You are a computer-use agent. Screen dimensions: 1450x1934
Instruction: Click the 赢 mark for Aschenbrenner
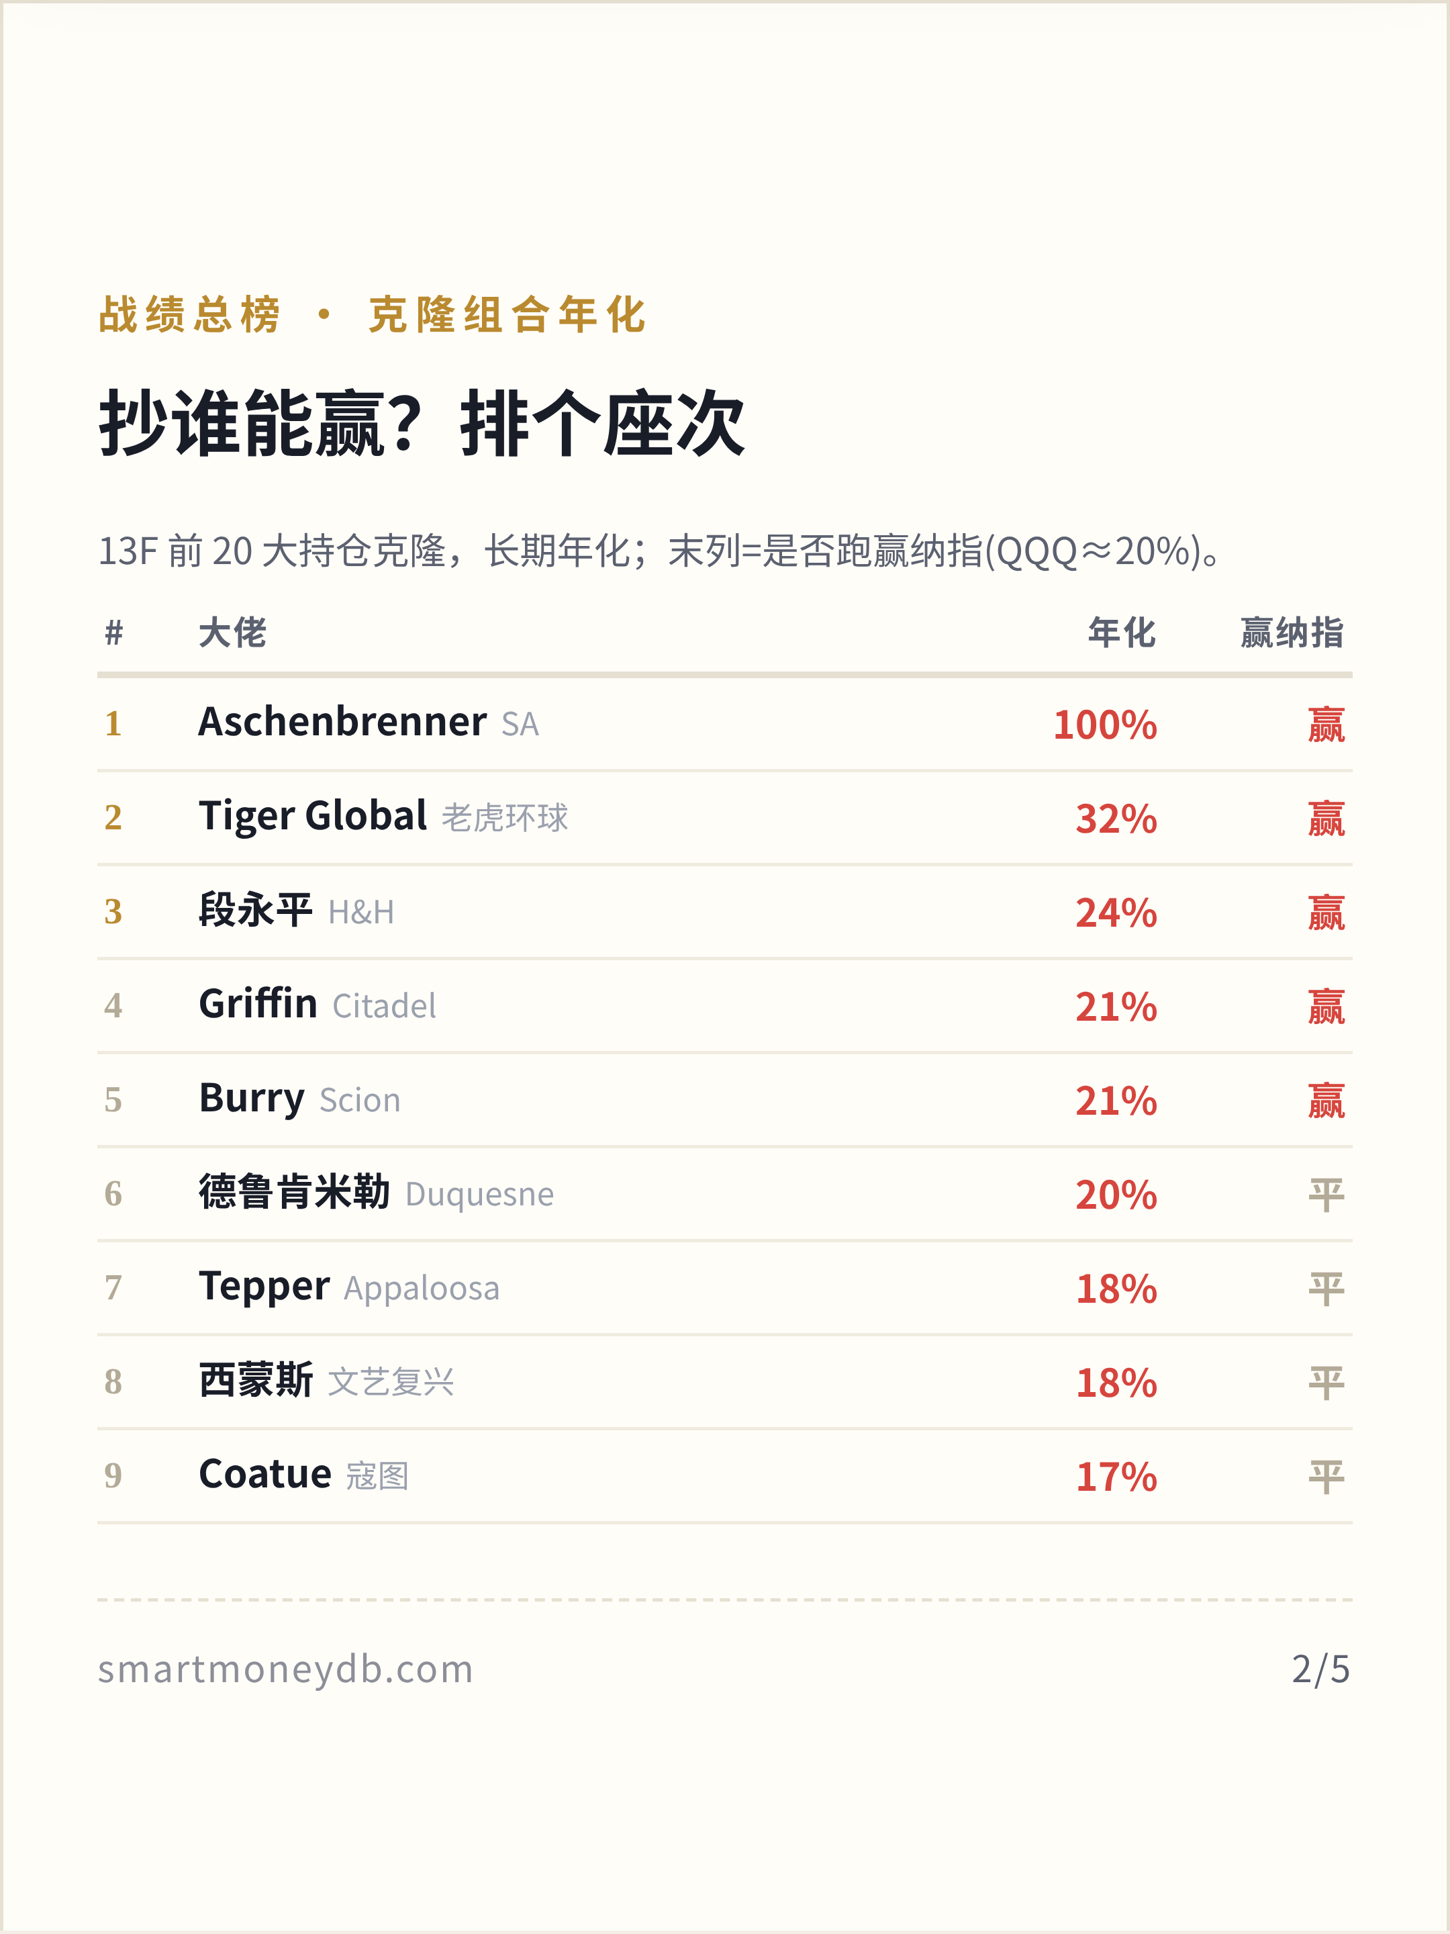point(1326,725)
